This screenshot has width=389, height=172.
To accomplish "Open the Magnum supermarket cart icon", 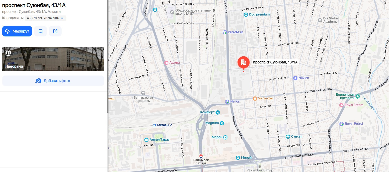I will click(x=222, y=123).
